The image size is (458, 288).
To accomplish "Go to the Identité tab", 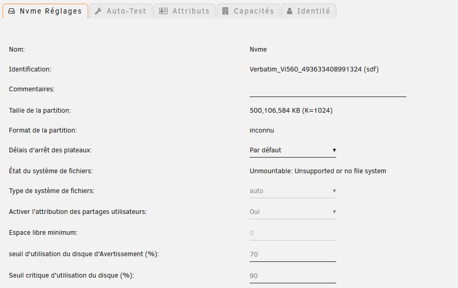I will pos(309,11).
